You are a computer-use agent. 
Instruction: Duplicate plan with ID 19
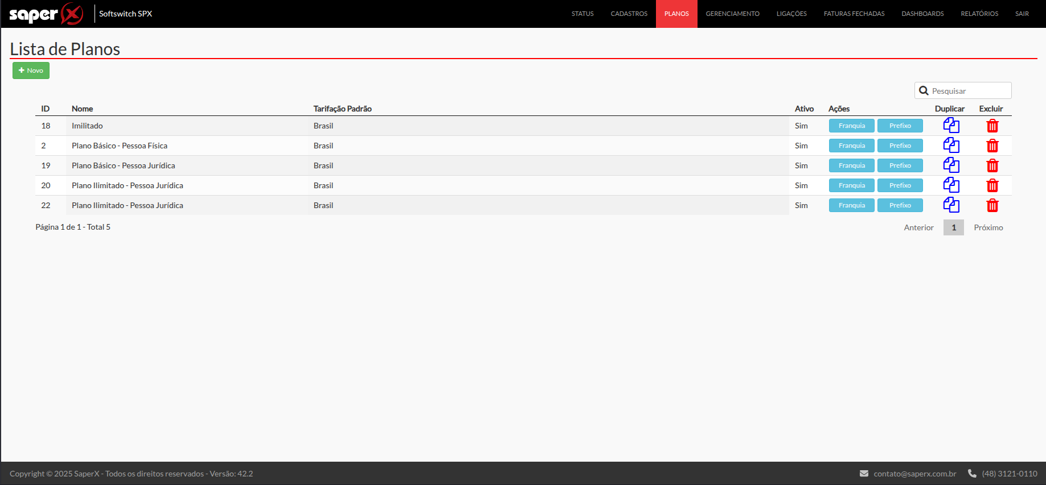(x=951, y=165)
